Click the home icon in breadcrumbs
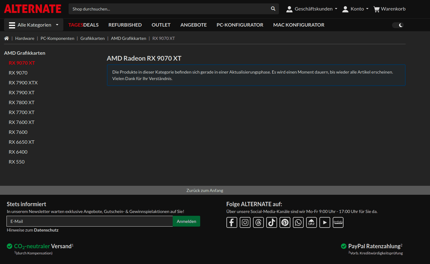 (x=6, y=38)
